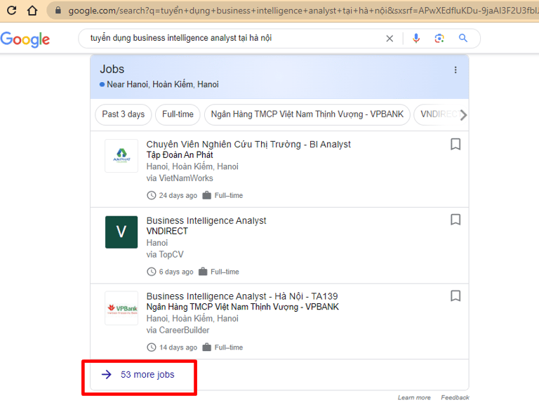This screenshot has width=539, height=410.
Task: Click Tập Đoàn An Phát company name
Action: click(x=180, y=155)
